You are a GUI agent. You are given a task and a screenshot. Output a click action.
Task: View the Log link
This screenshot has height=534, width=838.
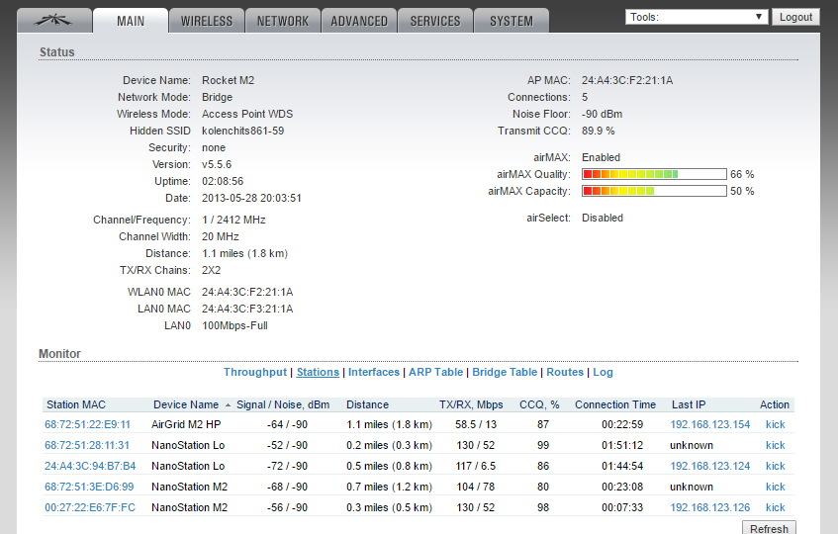point(603,372)
